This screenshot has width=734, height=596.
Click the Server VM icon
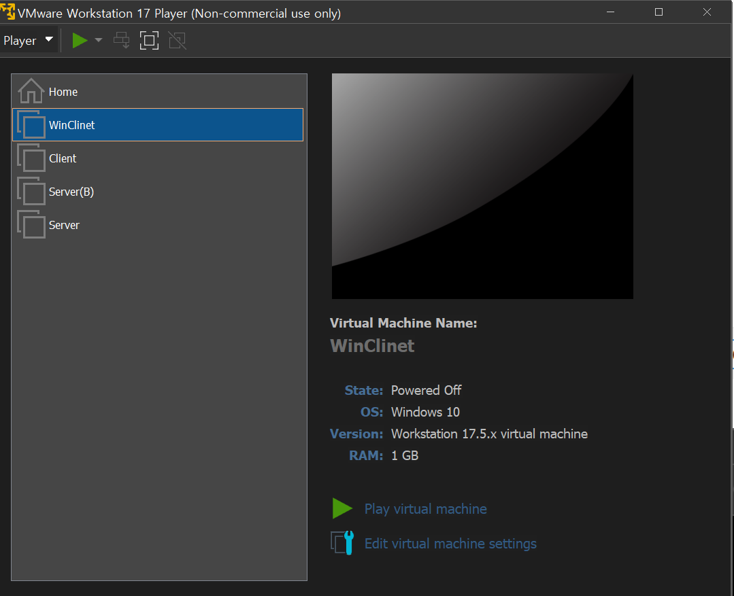pyautogui.click(x=31, y=224)
